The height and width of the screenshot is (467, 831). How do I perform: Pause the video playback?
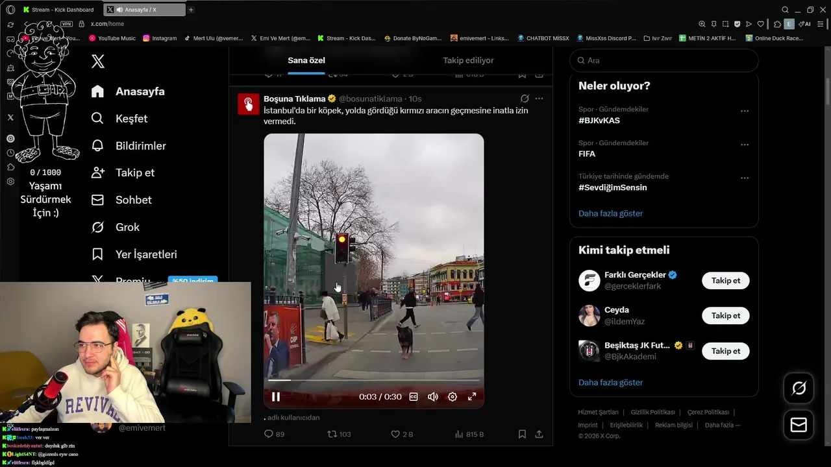coord(276,397)
